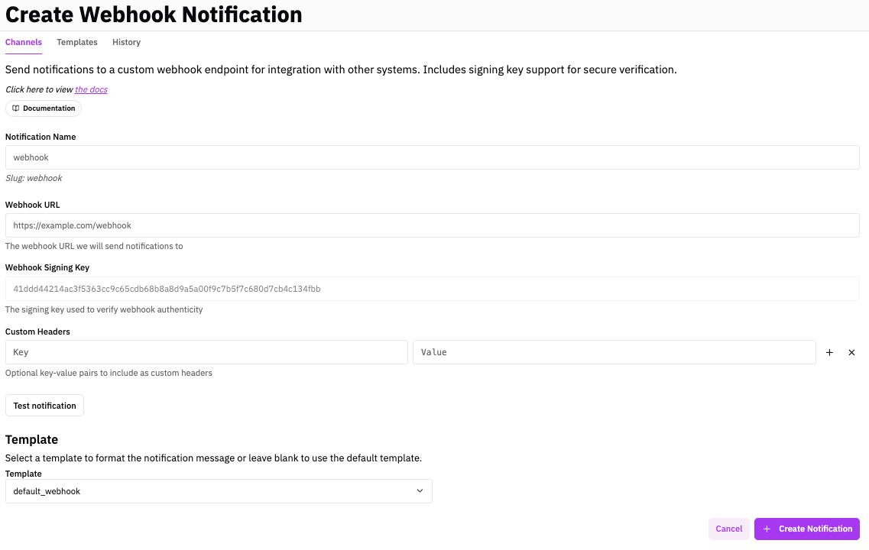
Task: Open the default_webhook template selector
Action: [219, 490]
